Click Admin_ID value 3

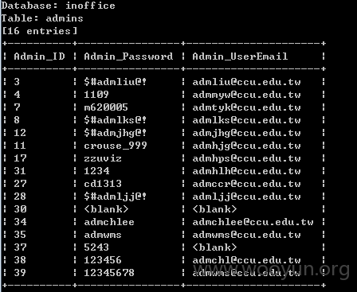pyautogui.click(x=17, y=82)
